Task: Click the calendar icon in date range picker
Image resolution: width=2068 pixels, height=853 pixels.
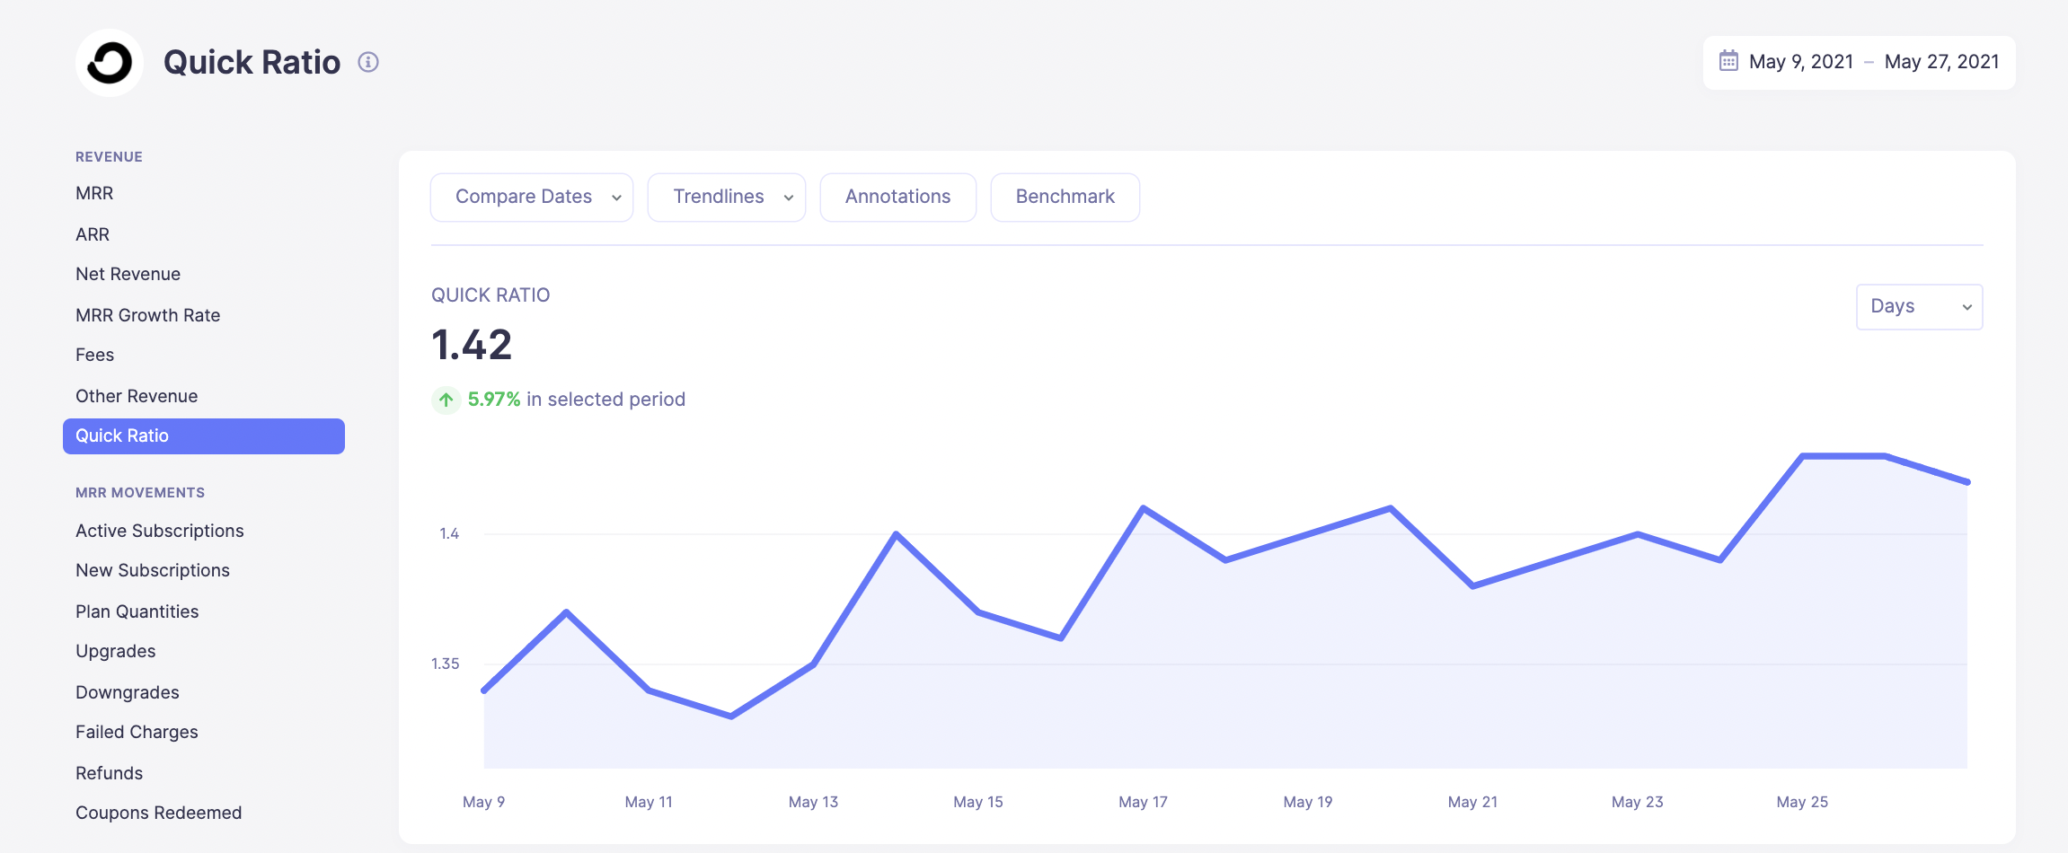Action: [x=1728, y=61]
